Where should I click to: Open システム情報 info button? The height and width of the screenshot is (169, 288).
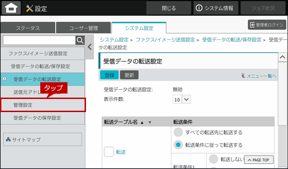(x=216, y=8)
